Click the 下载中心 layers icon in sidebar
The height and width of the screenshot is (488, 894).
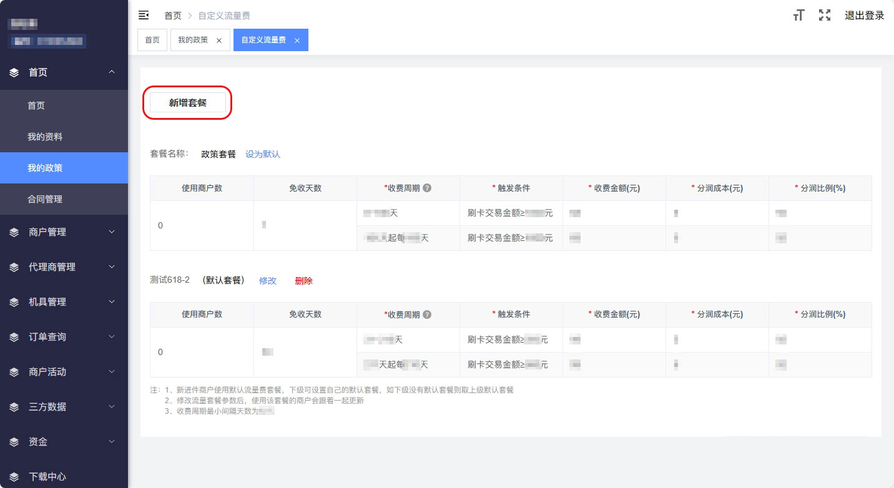tap(14, 477)
